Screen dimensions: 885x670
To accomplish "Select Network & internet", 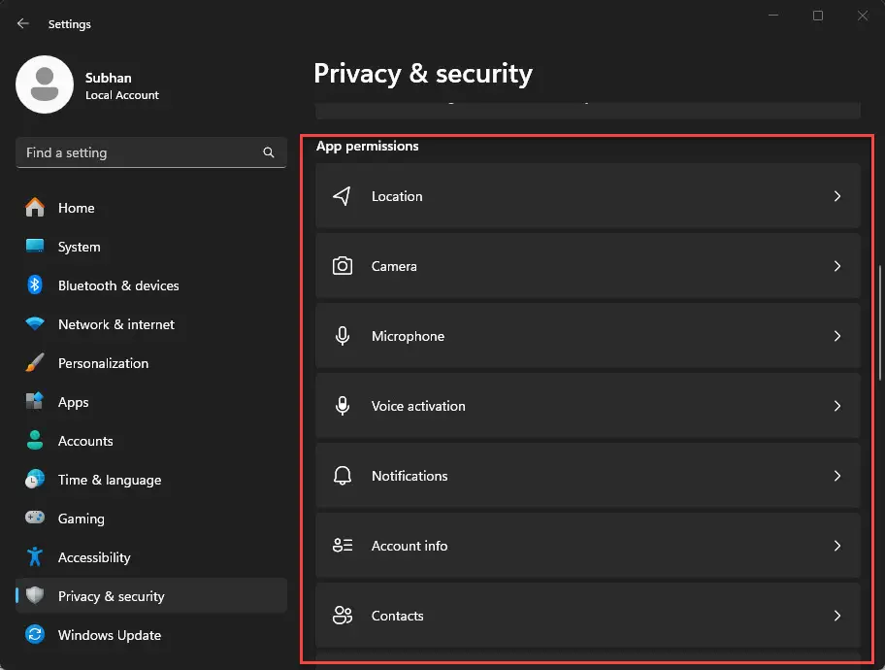I will (151, 324).
